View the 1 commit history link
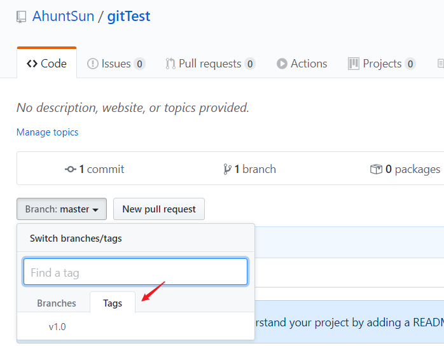This screenshot has width=444, height=346. [x=95, y=169]
